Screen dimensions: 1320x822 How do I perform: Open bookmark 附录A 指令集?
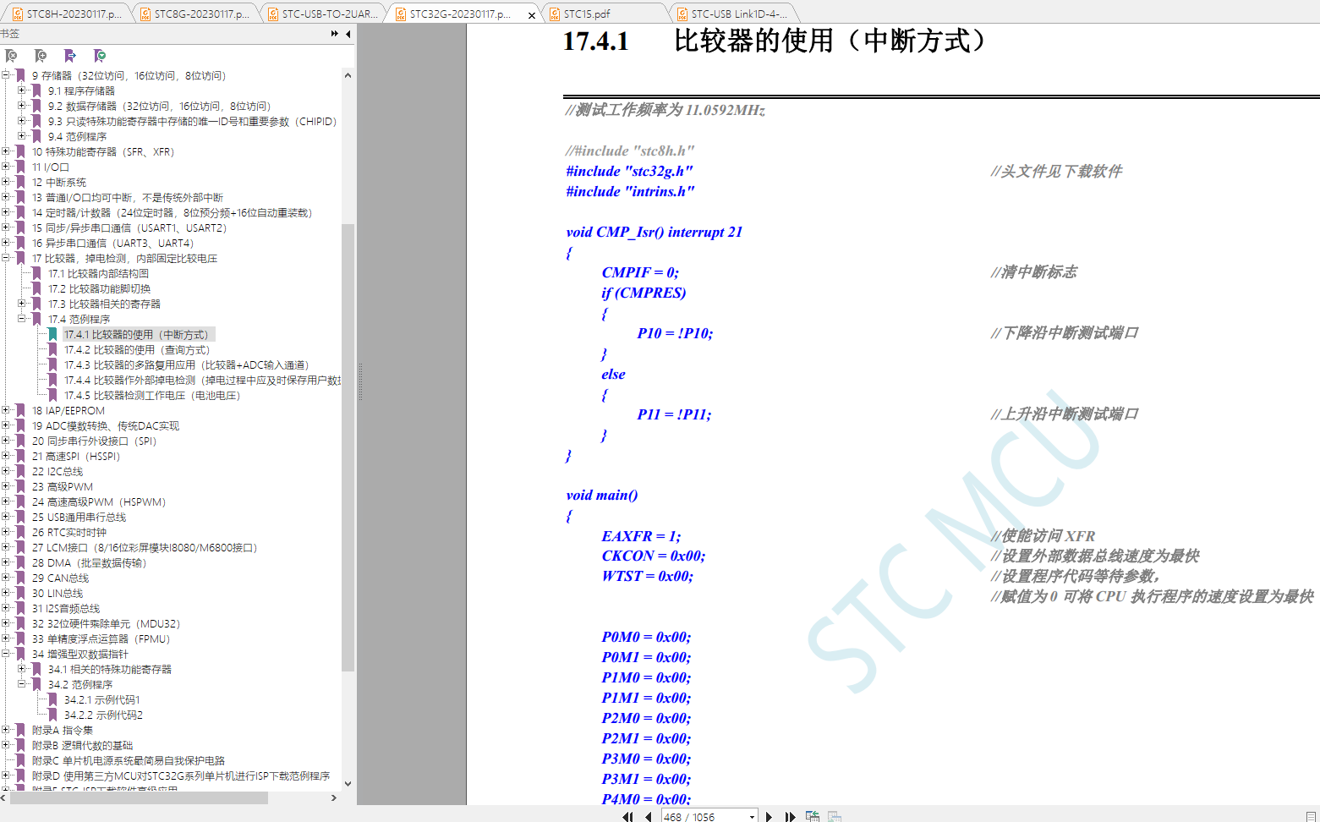coord(63,730)
